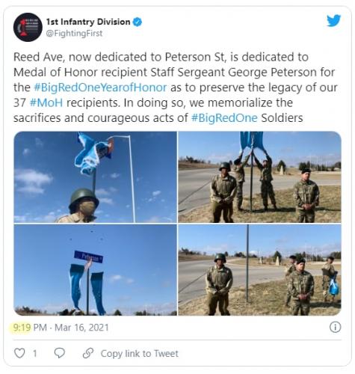Click the 1st Infantry Division account name

pos(88,22)
